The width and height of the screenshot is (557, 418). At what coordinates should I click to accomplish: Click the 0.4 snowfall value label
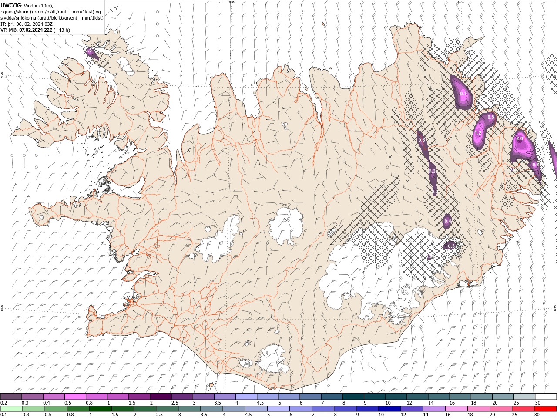448,222
